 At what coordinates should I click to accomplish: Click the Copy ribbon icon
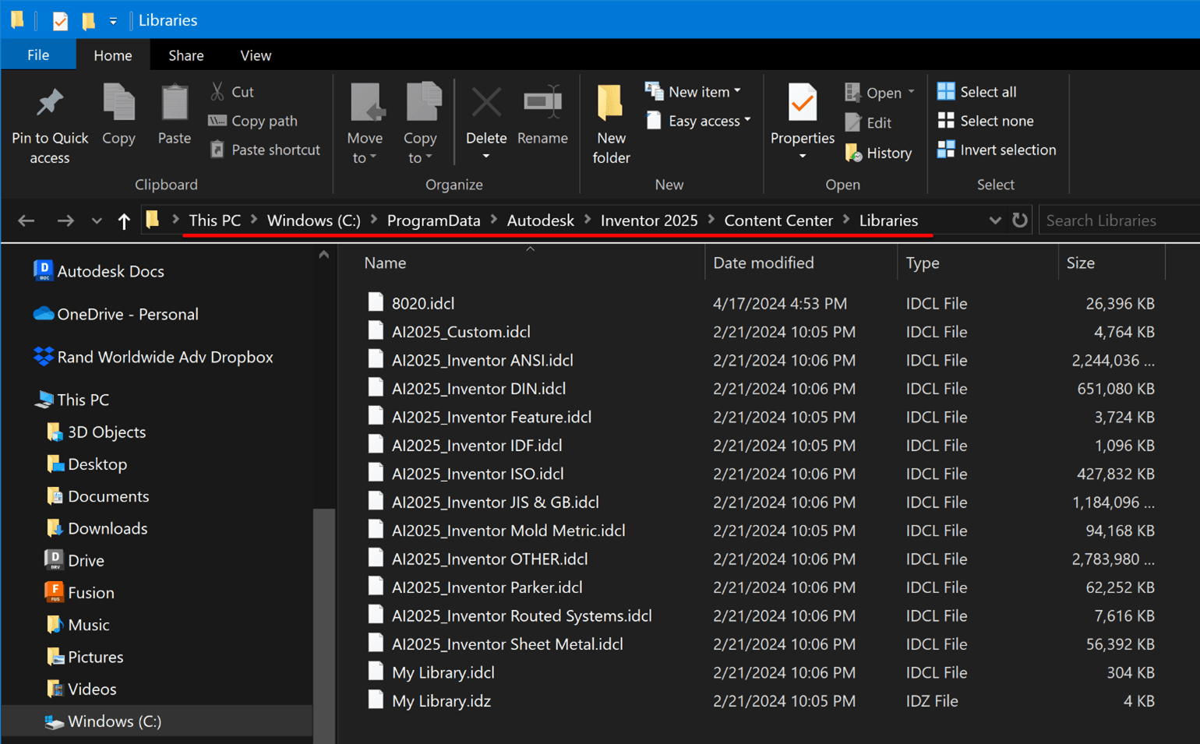coord(118,102)
